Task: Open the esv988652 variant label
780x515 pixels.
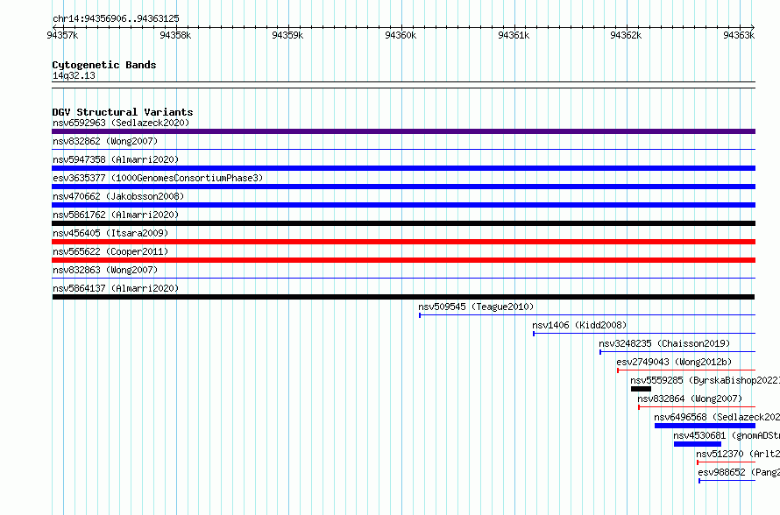Action: (739, 472)
